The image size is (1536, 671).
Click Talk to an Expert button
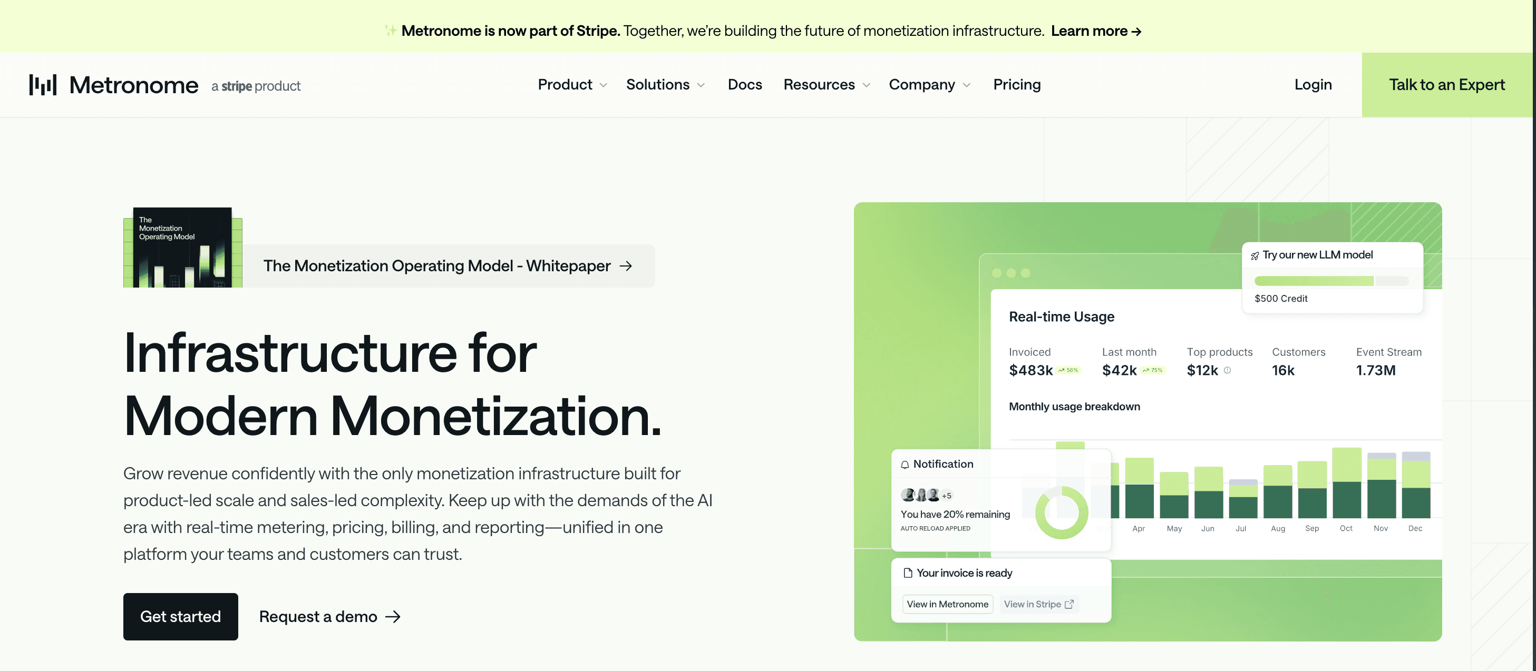(1446, 85)
